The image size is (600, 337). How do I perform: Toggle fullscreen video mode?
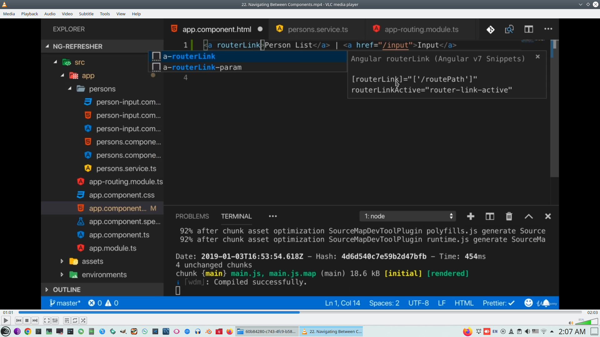pos(47,320)
